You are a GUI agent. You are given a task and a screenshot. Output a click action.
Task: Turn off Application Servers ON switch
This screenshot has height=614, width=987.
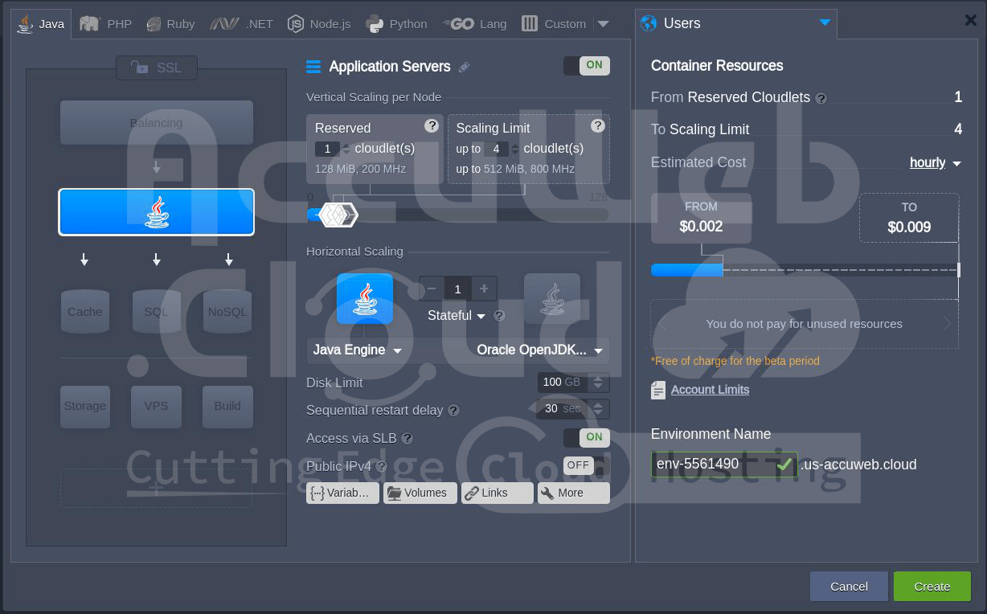587,65
